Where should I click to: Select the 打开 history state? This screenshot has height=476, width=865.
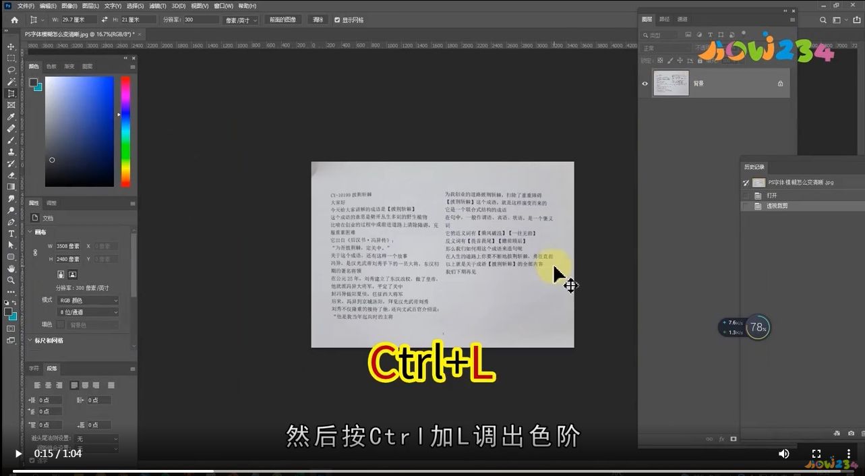[x=802, y=196]
